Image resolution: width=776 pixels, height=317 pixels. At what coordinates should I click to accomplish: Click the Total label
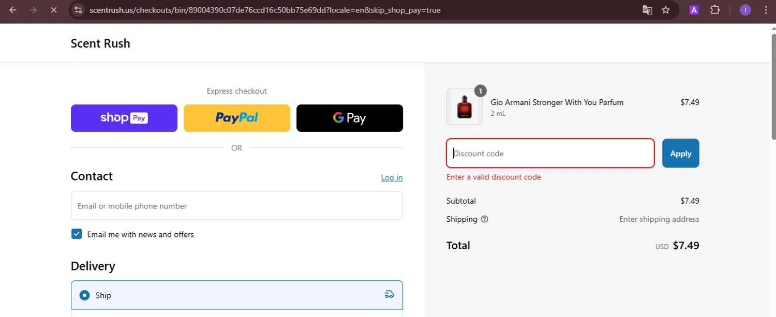(458, 246)
